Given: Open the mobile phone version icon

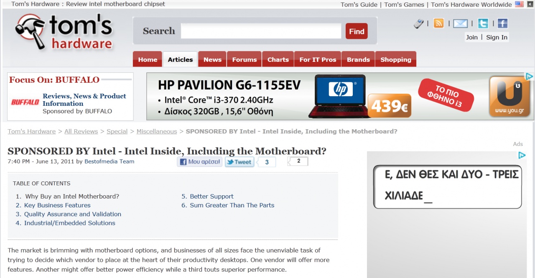Looking at the screenshot, I should click(419, 24).
